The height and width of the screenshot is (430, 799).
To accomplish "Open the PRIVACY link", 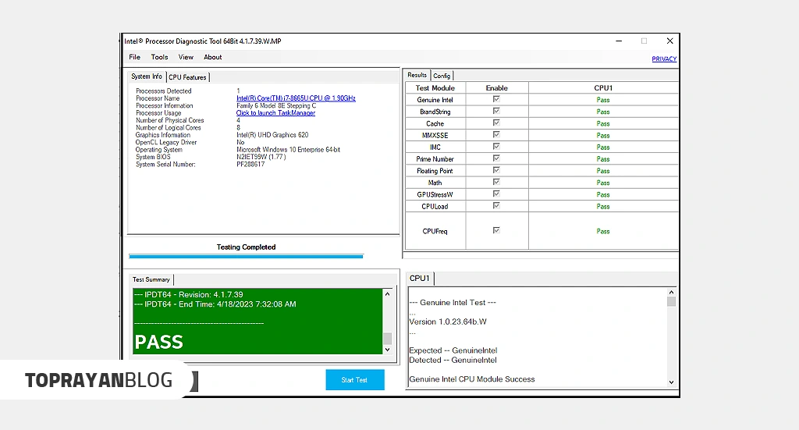I will tap(664, 59).
